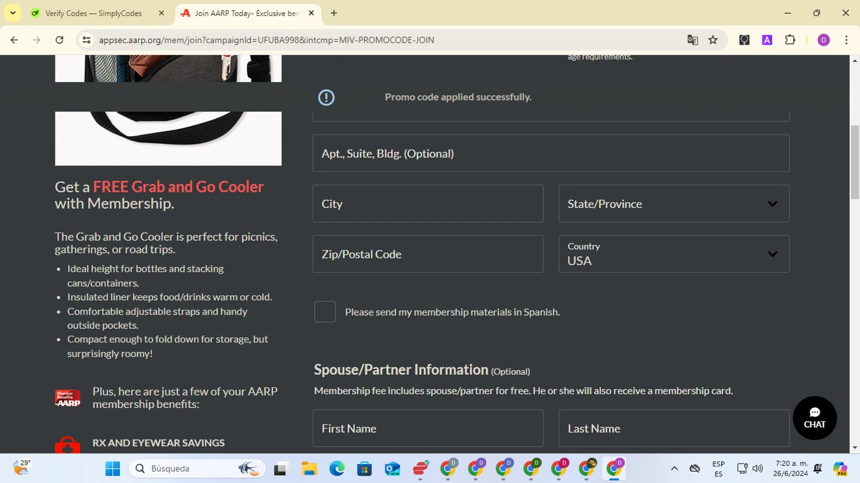Reload the current page

pyautogui.click(x=60, y=40)
